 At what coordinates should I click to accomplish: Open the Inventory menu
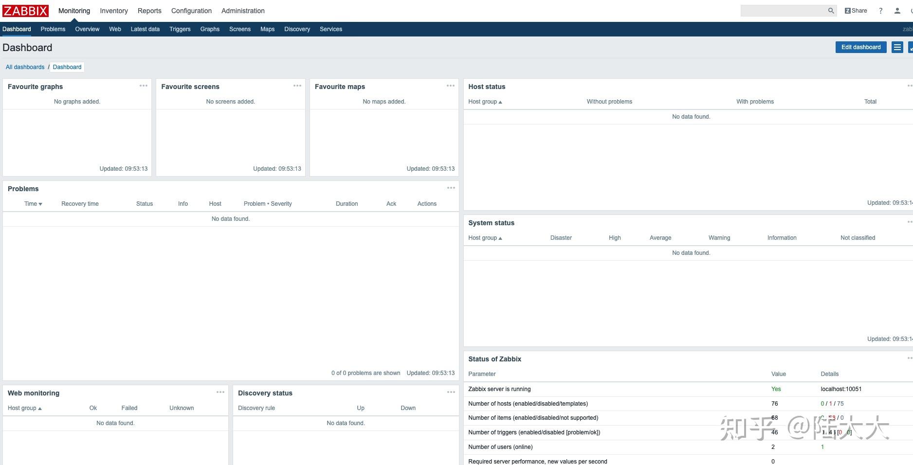114,11
